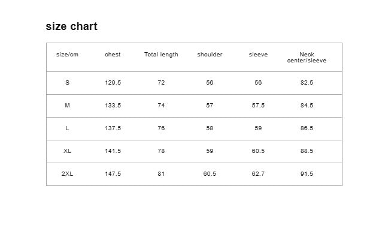Click the 'chest' column header

[113, 55]
